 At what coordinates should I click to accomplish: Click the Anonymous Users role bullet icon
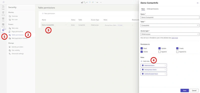[143, 70]
